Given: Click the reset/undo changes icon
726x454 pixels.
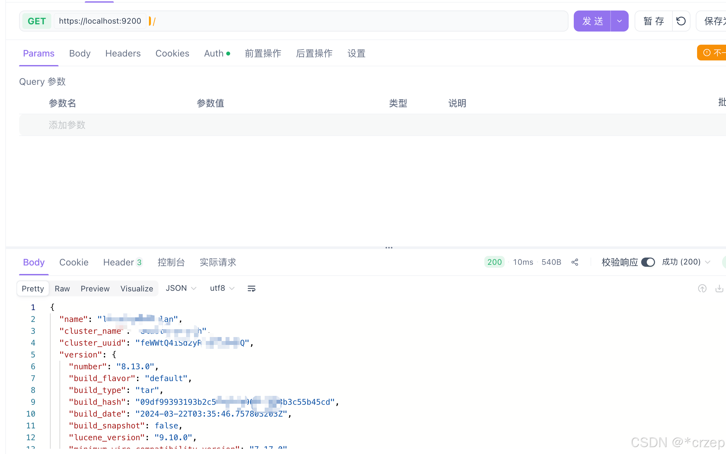Looking at the screenshot, I should pyautogui.click(x=681, y=21).
